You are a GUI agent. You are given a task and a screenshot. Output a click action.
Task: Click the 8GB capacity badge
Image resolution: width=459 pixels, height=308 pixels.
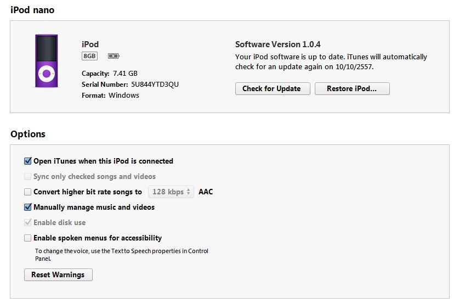point(89,56)
